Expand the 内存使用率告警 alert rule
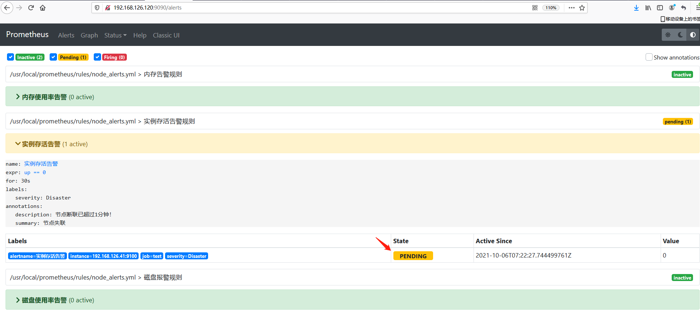This screenshot has height=324, width=700. click(x=352, y=97)
